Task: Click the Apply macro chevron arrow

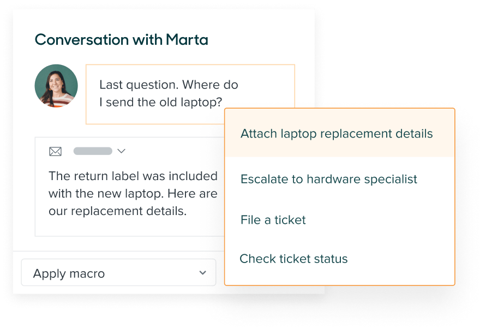Action: tap(203, 273)
